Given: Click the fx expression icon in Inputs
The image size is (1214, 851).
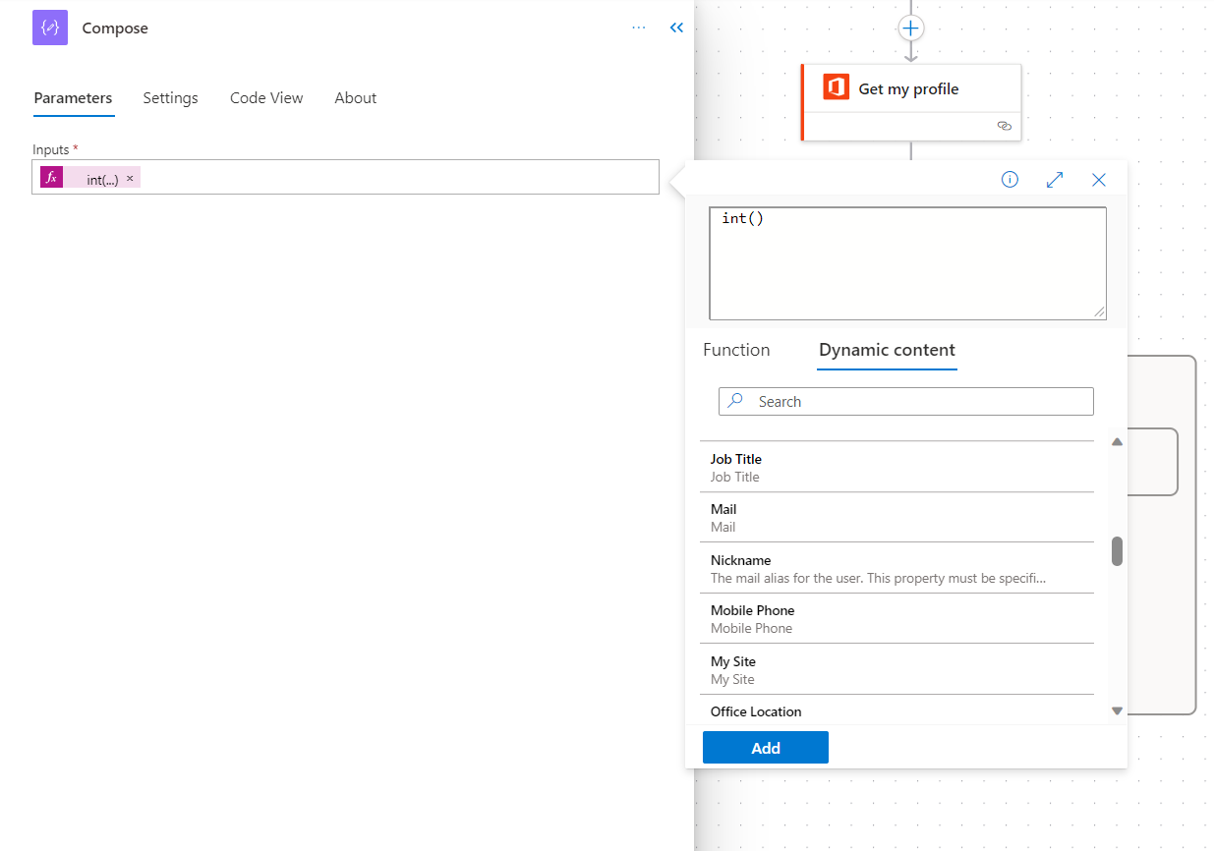Looking at the screenshot, I should pos(52,178).
